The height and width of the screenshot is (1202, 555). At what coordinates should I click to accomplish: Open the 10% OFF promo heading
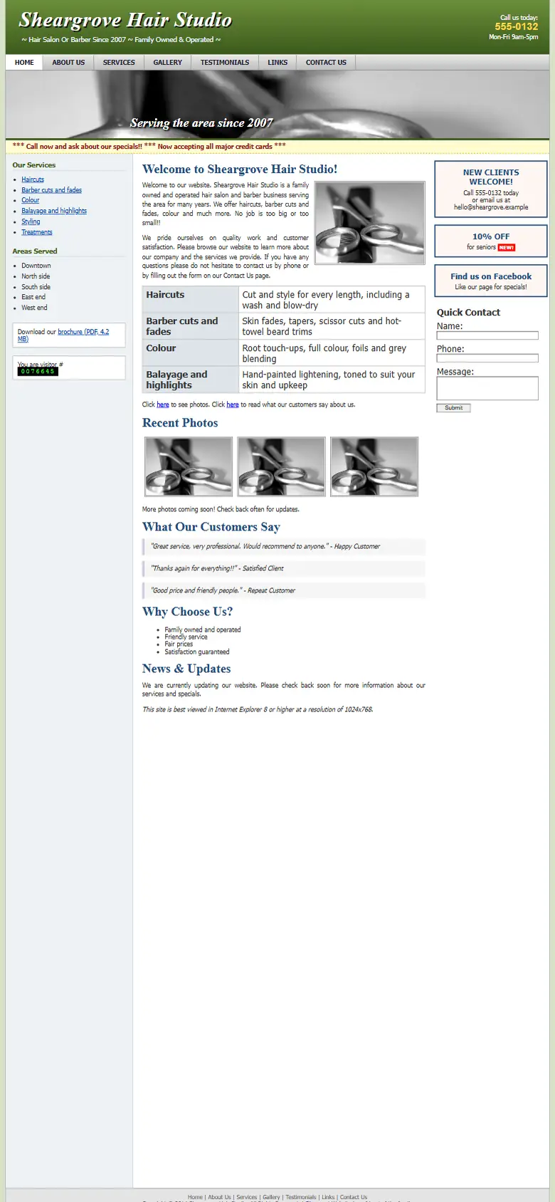pyautogui.click(x=491, y=236)
